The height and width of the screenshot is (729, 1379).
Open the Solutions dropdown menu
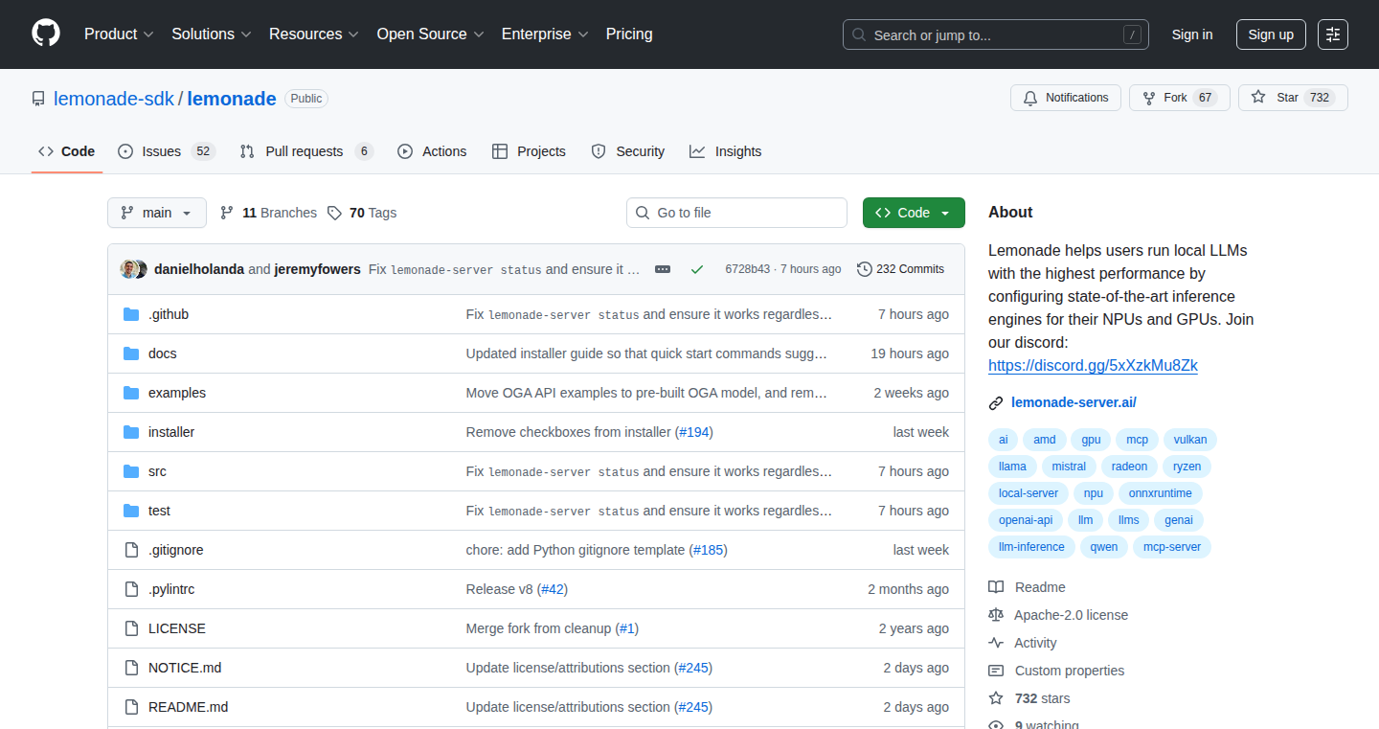tap(212, 34)
